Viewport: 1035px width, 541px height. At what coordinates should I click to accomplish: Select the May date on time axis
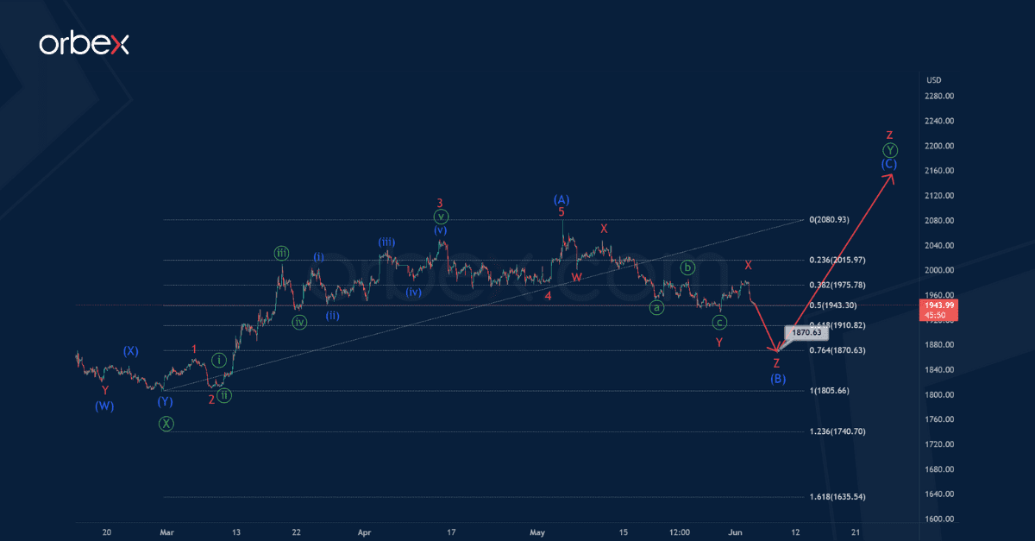pos(538,532)
